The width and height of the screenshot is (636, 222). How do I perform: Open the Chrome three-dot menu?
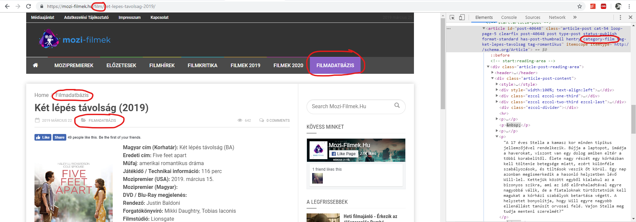[x=629, y=6]
